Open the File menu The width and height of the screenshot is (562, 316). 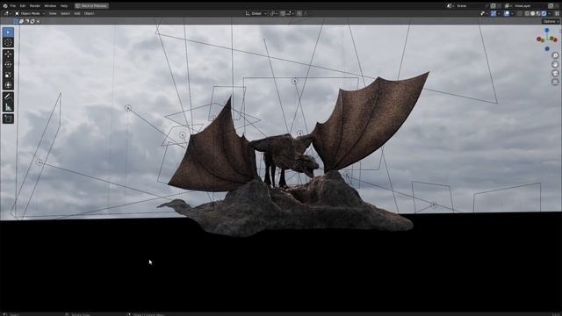pos(13,6)
